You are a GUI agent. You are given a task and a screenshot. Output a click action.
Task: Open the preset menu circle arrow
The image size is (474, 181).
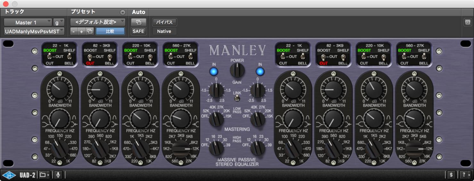pyautogui.click(x=122, y=12)
